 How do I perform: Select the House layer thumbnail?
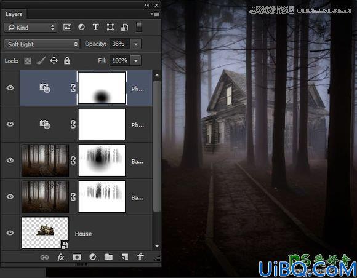pyautogui.click(x=45, y=233)
